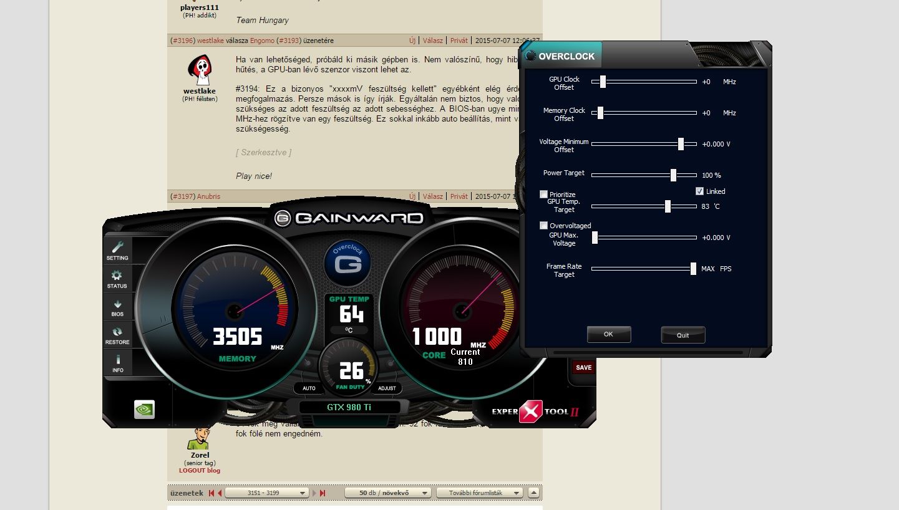The height and width of the screenshot is (510, 899).
Task: Enable the Overvoltaged checkbox
Action: pyautogui.click(x=543, y=226)
